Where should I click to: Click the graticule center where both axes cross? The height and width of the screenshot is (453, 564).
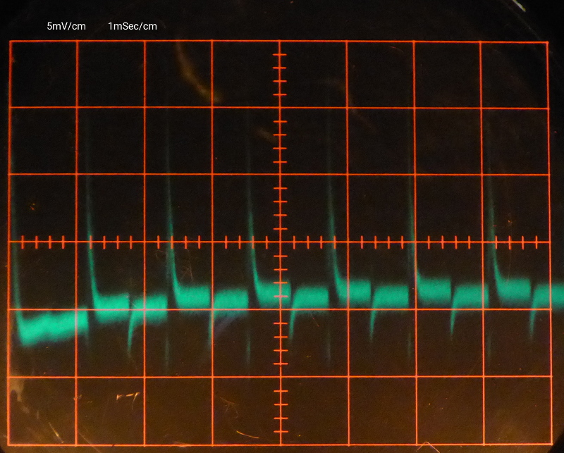[281, 242]
